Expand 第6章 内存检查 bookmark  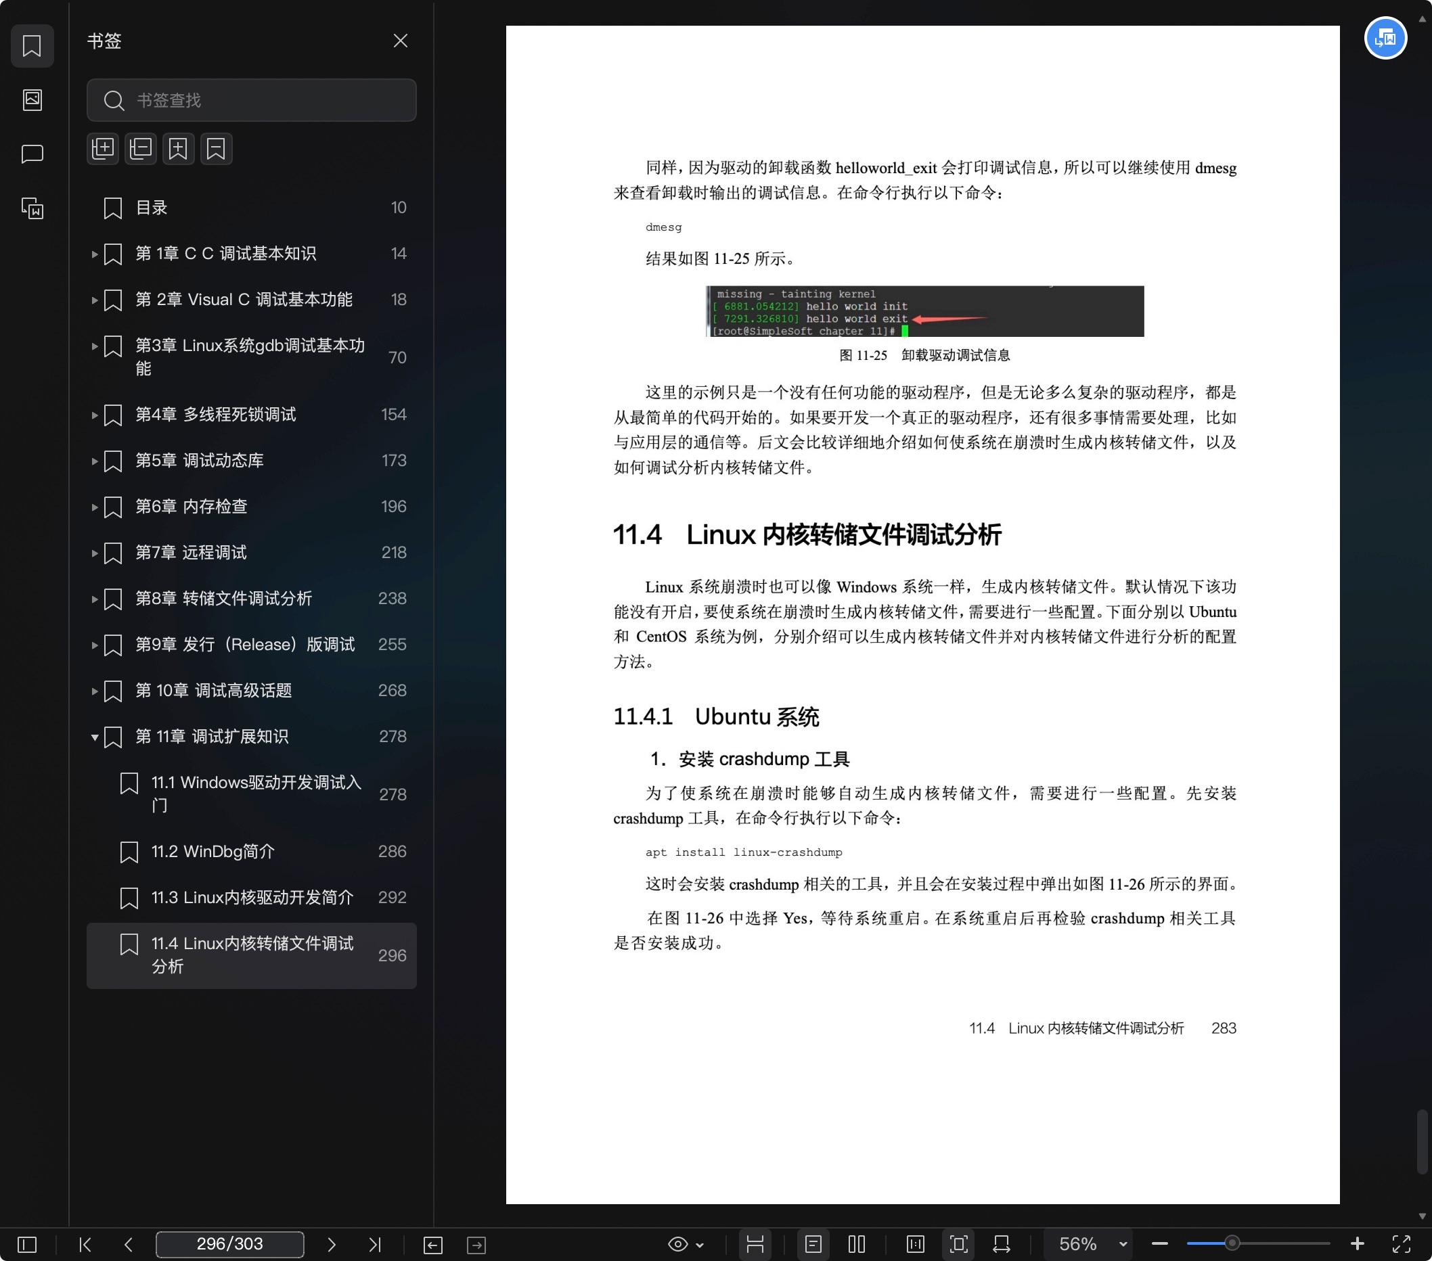coord(94,507)
